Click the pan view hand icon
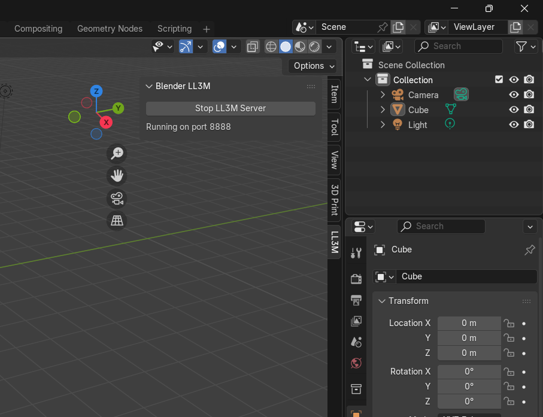543x417 pixels. (x=117, y=176)
